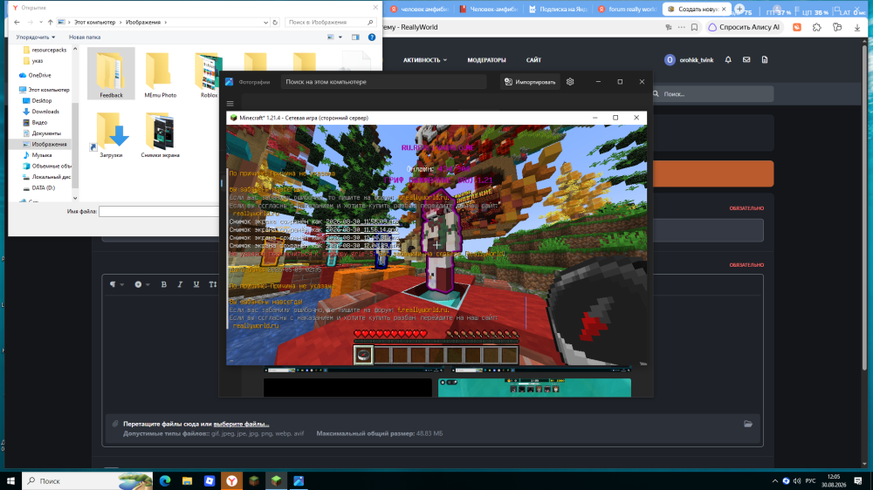Screen dimensions: 873x490
Task: Open the insert plus dropdown in editor
Action: click(141, 285)
